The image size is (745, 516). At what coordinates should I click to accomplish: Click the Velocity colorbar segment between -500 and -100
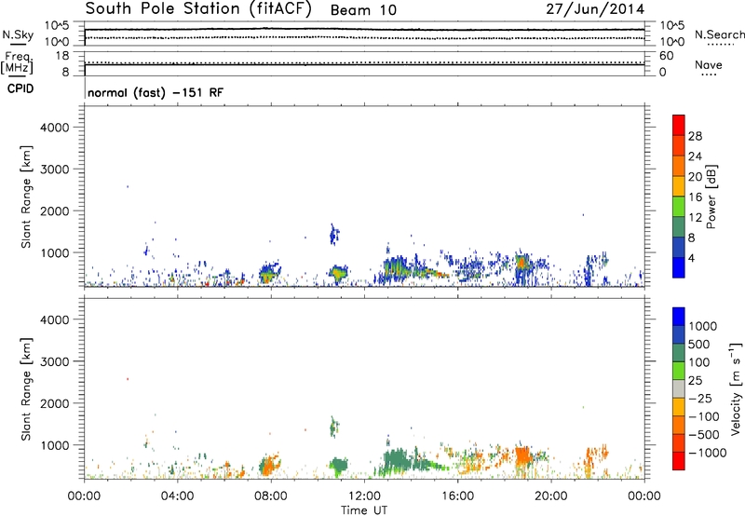click(x=679, y=425)
